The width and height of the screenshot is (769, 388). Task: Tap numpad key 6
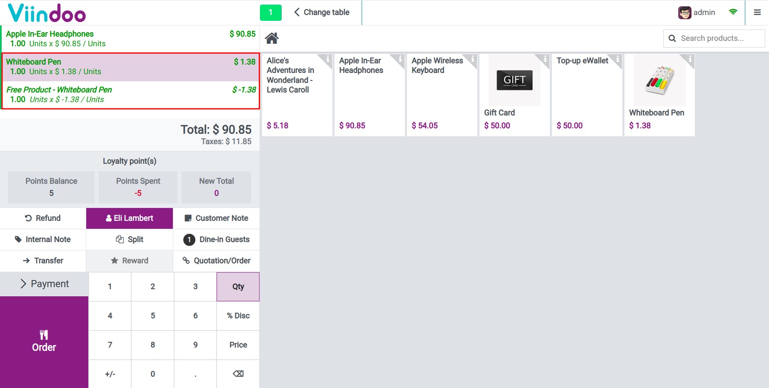point(195,316)
